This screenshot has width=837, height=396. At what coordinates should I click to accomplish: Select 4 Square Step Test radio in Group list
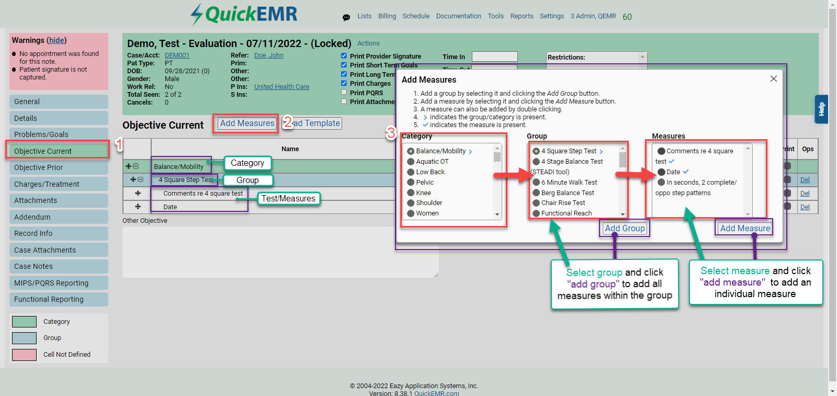pos(536,151)
